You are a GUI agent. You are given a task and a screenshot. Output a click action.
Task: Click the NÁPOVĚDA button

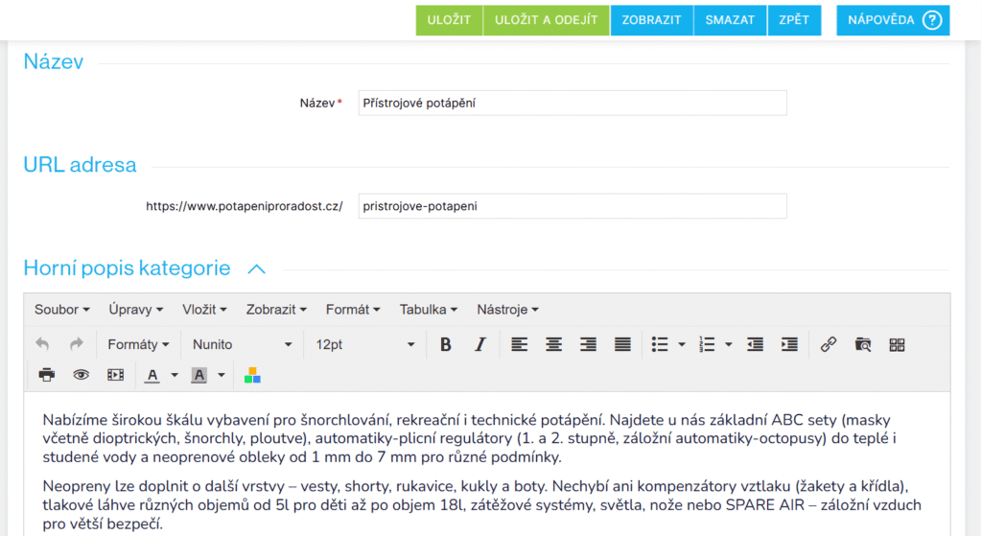pos(893,20)
